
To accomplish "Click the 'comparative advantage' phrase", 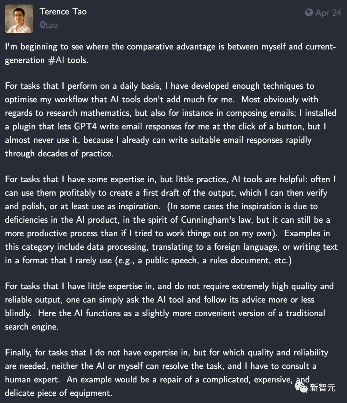I will [171, 47].
